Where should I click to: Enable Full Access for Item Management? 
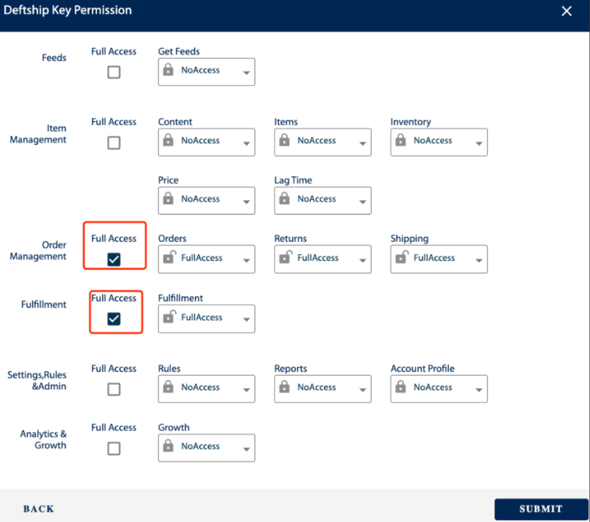(x=114, y=143)
